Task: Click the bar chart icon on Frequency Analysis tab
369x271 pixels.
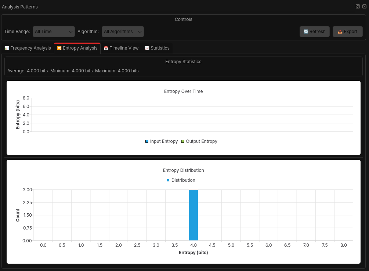Action: point(7,48)
